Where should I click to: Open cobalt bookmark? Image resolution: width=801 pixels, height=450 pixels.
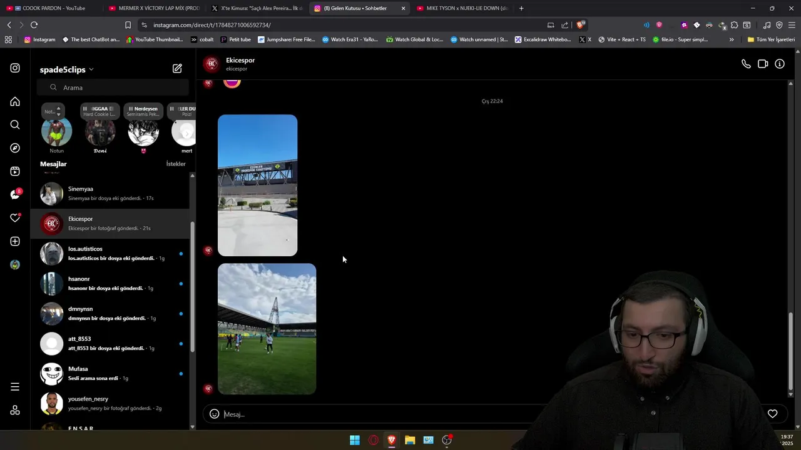click(x=202, y=39)
